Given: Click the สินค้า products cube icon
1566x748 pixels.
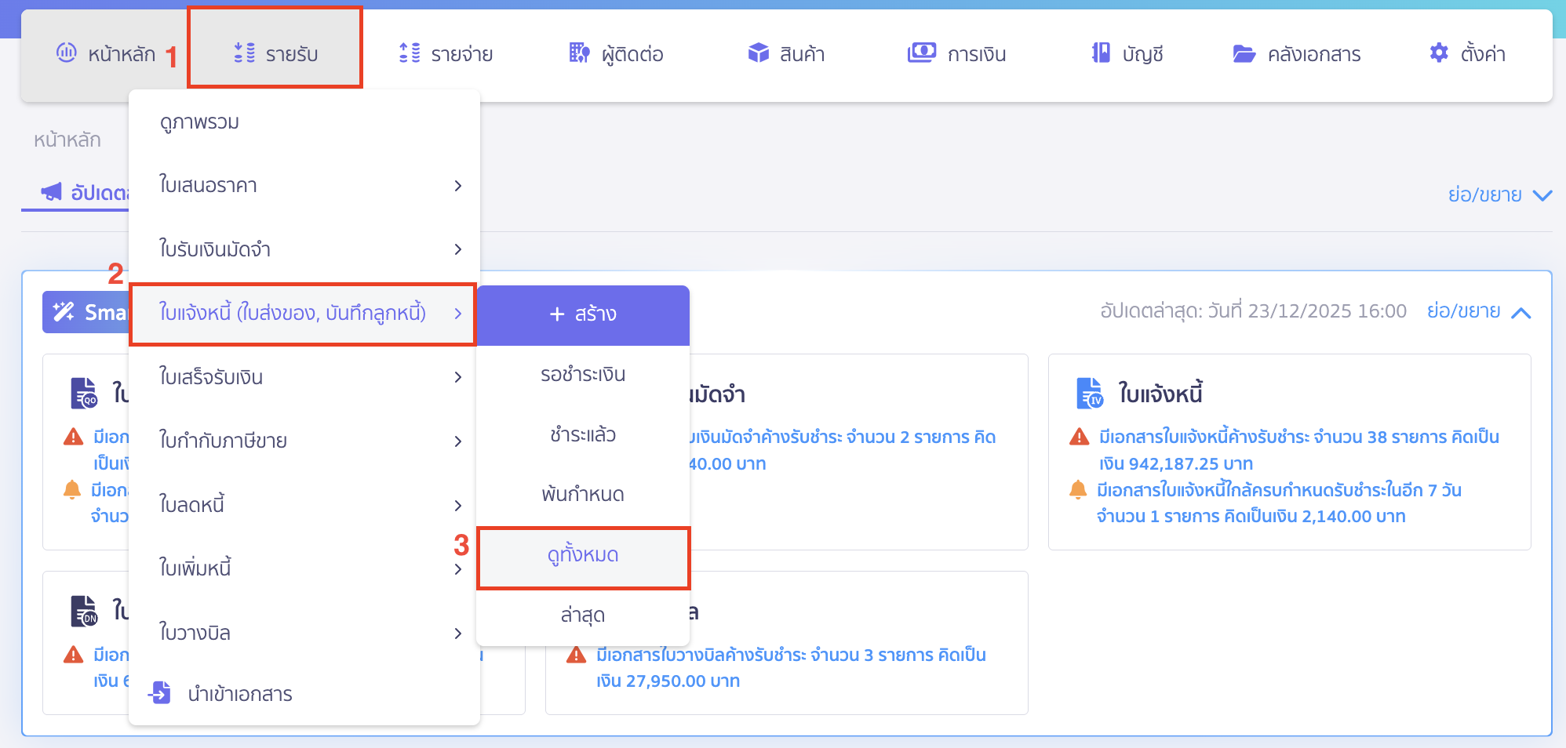Looking at the screenshot, I should pos(759,53).
